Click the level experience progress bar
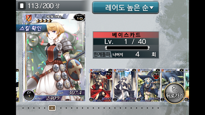The image size is (205, 115). pyautogui.click(x=127, y=48)
